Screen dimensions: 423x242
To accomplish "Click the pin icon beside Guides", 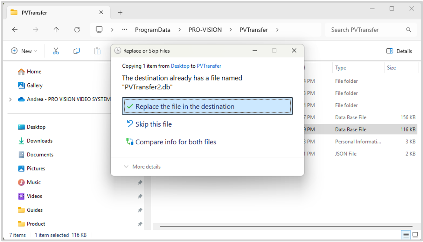I will coord(140,210).
